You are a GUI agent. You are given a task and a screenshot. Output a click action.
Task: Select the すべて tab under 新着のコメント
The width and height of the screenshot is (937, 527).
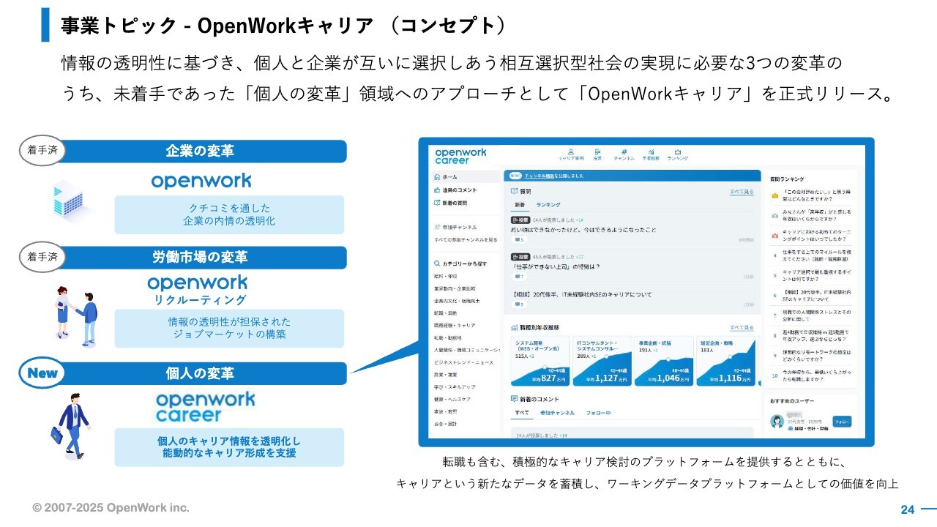tap(522, 413)
